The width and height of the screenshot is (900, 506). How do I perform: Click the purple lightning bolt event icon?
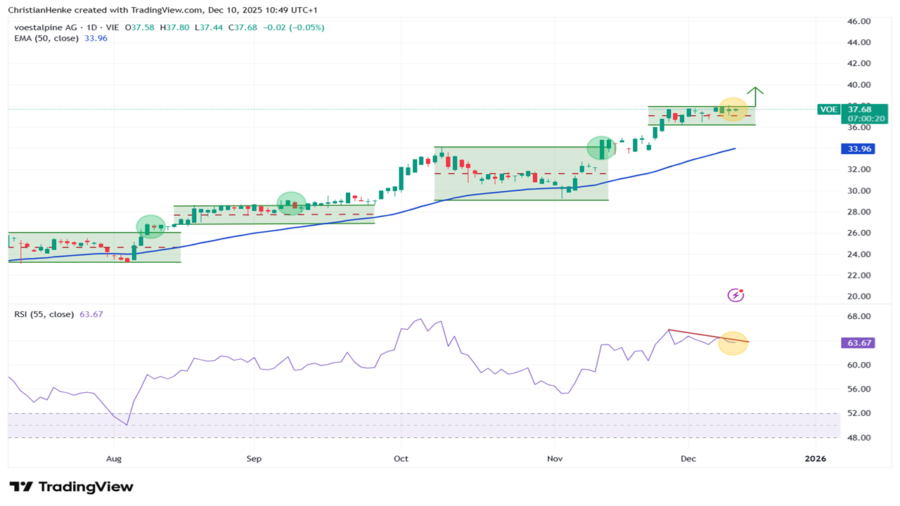coord(735,295)
